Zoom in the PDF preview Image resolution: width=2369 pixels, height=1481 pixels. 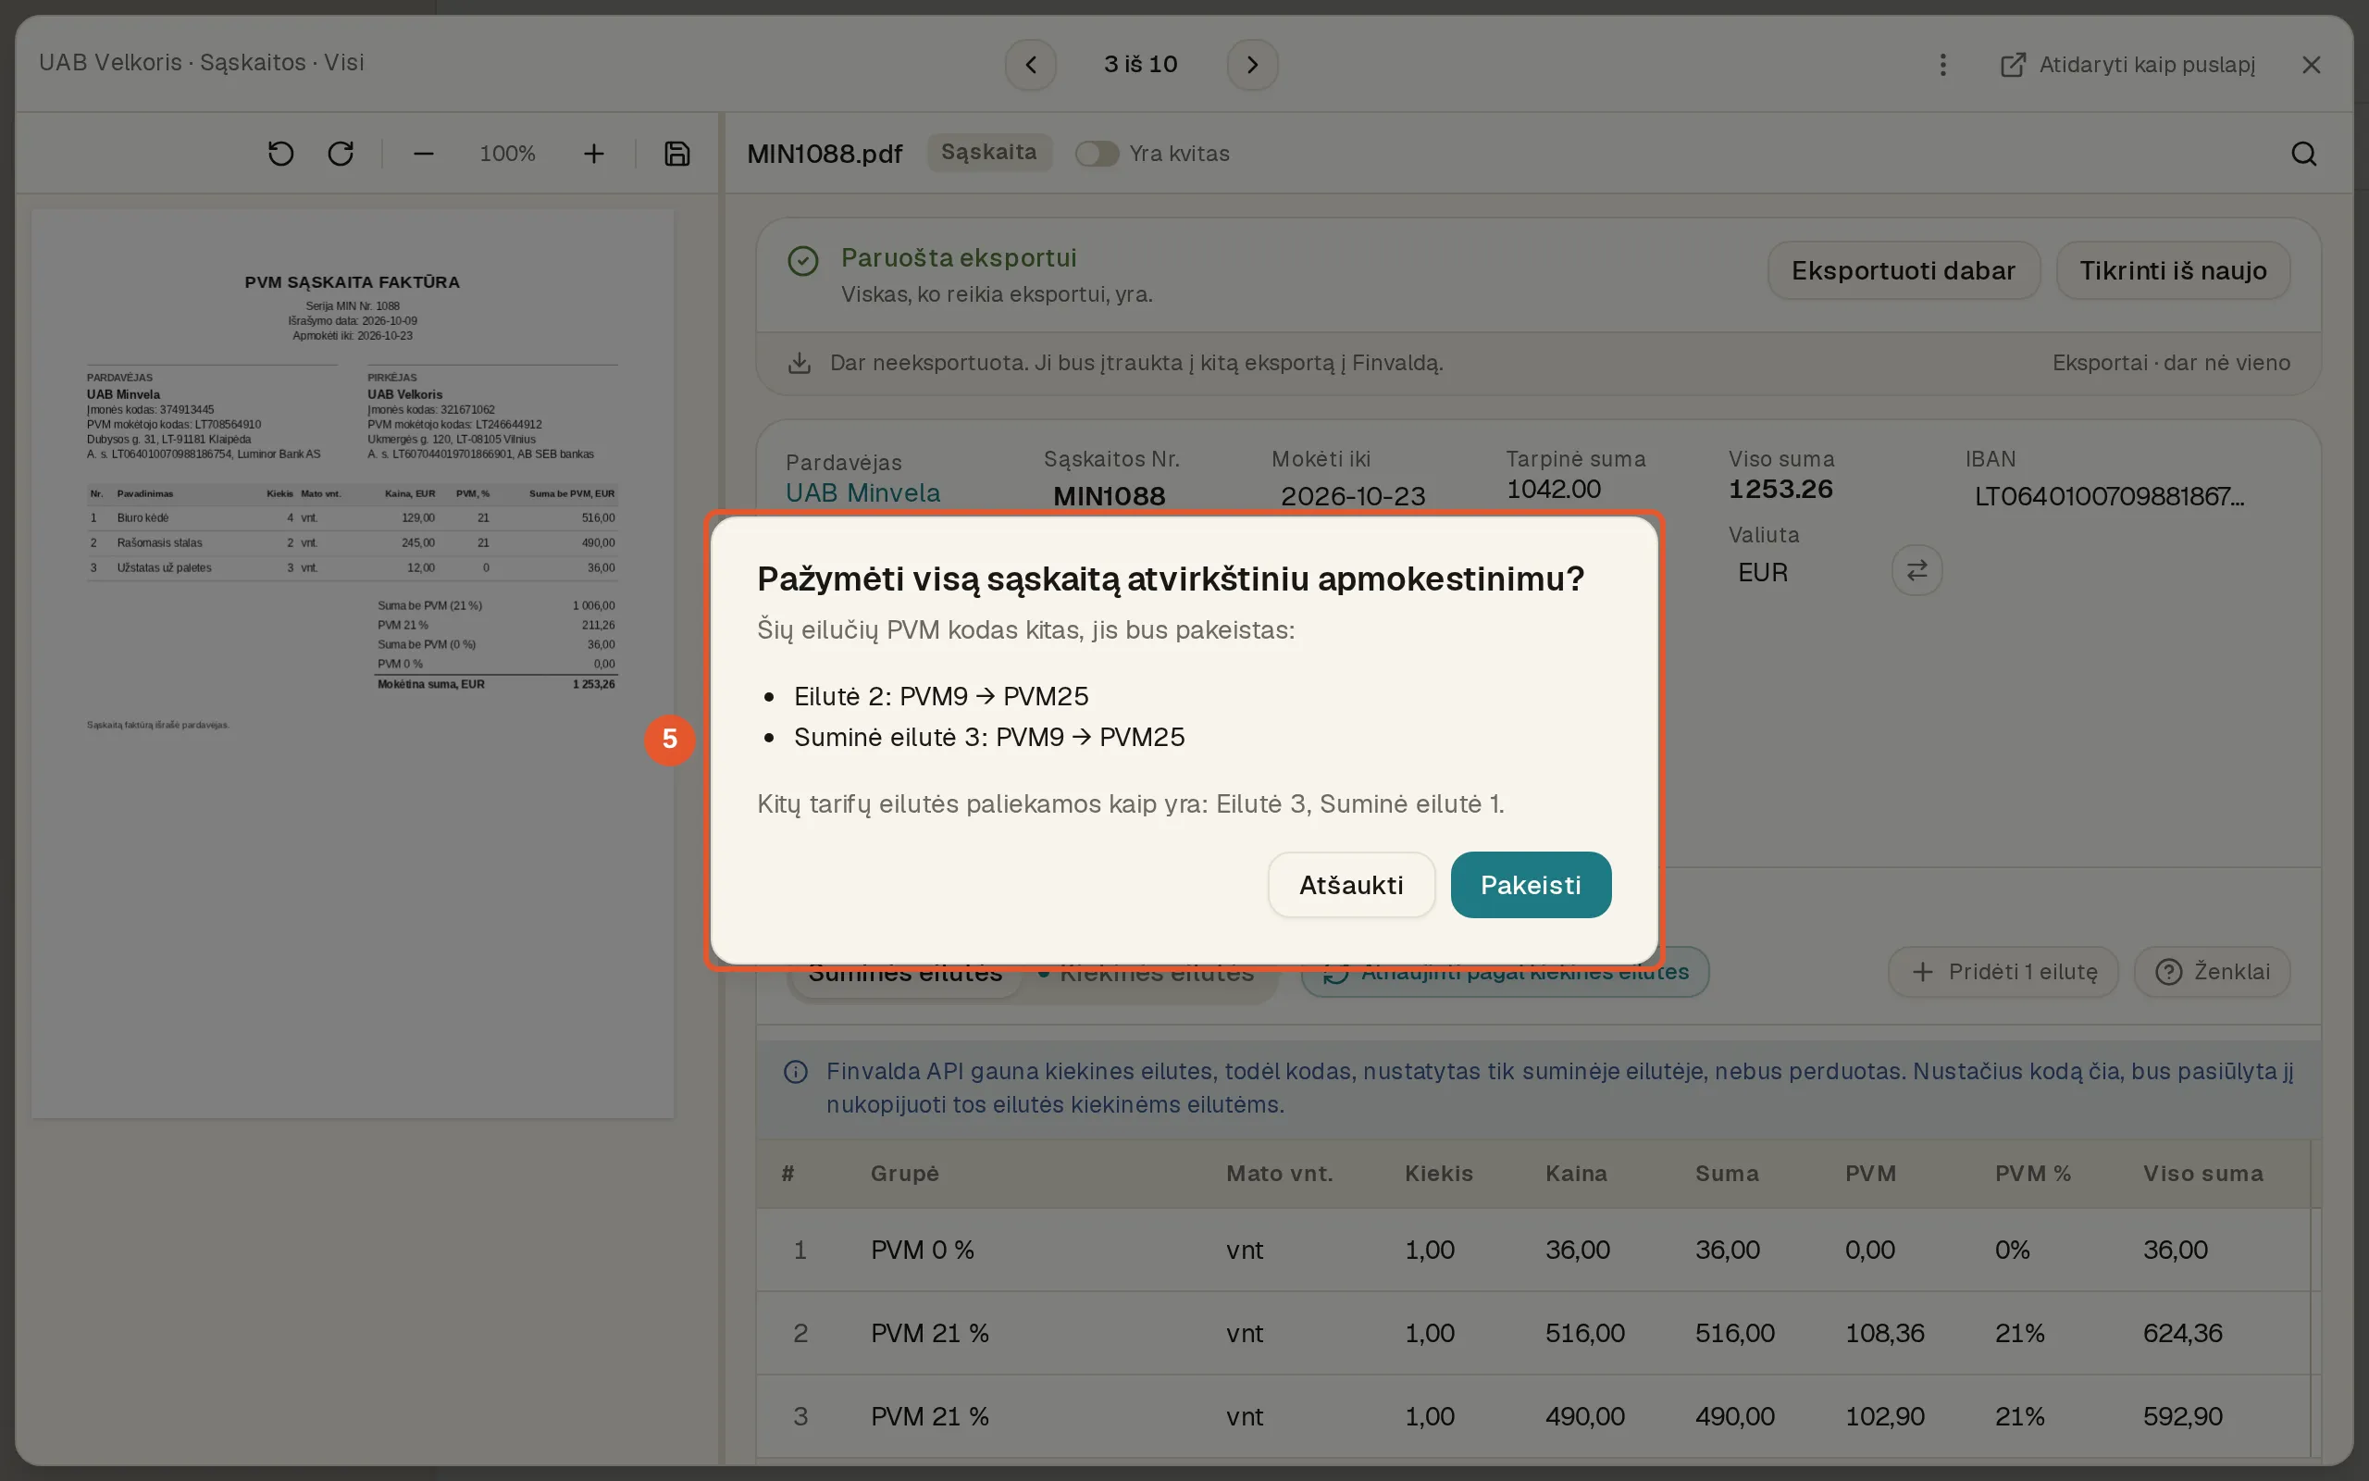(593, 154)
